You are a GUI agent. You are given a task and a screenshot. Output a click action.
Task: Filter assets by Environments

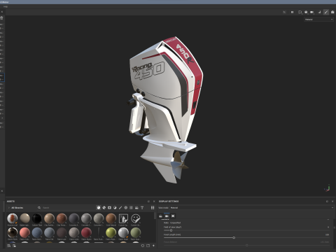[x=136, y=207]
